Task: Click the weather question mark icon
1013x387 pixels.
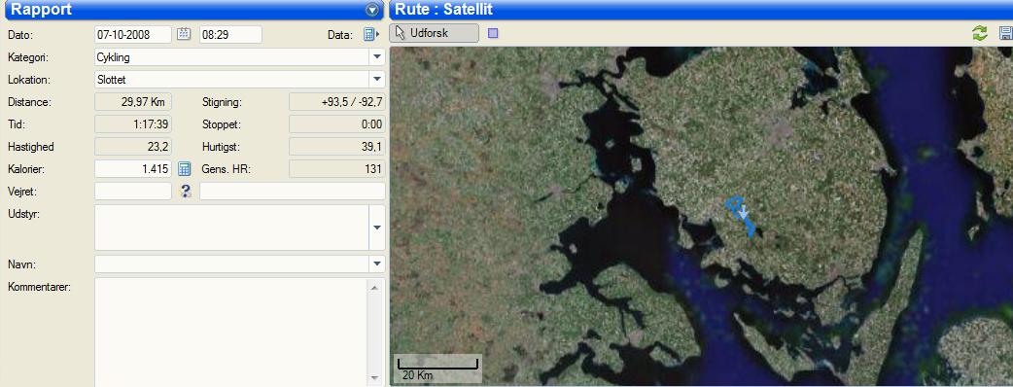Action: [x=186, y=191]
